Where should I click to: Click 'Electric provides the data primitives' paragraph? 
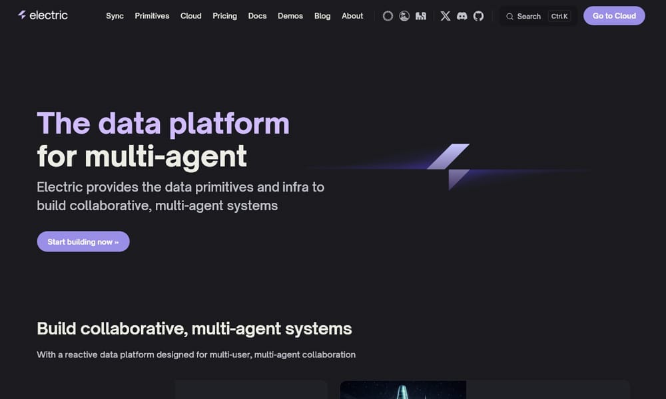pyautogui.click(x=180, y=196)
